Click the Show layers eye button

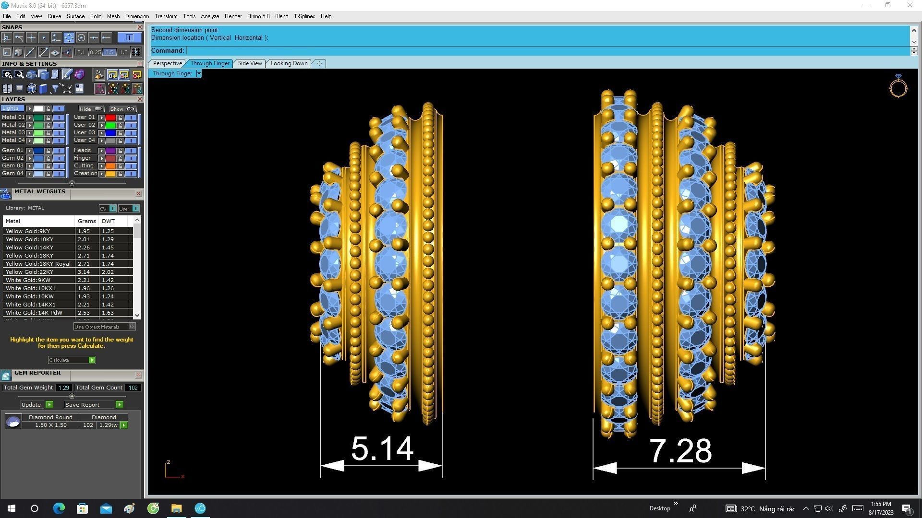(x=122, y=109)
